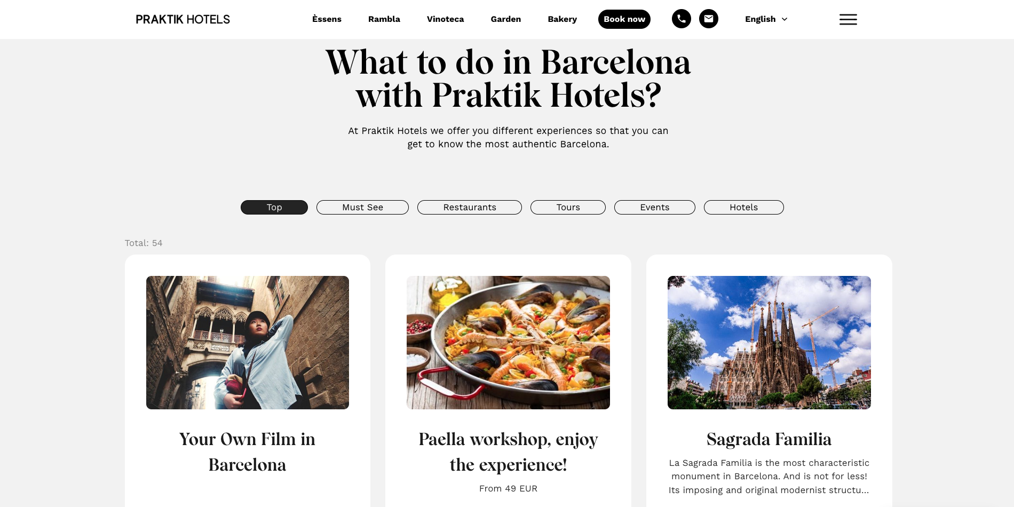
Task: Open the Èssens hotel link
Action: tap(327, 19)
